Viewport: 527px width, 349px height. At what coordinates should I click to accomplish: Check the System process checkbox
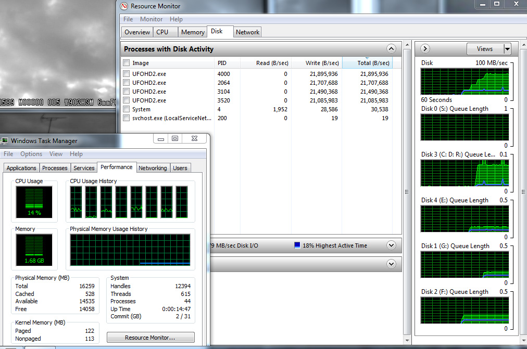126,109
